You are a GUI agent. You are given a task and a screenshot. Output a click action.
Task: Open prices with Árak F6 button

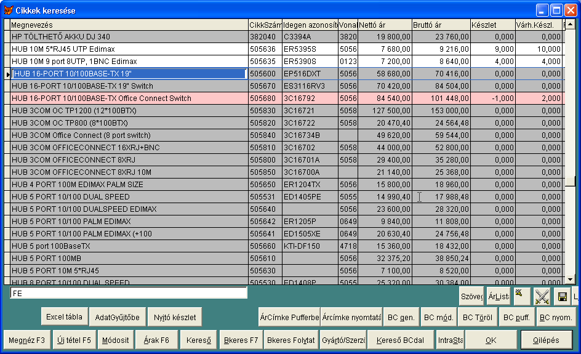pyautogui.click(x=156, y=340)
